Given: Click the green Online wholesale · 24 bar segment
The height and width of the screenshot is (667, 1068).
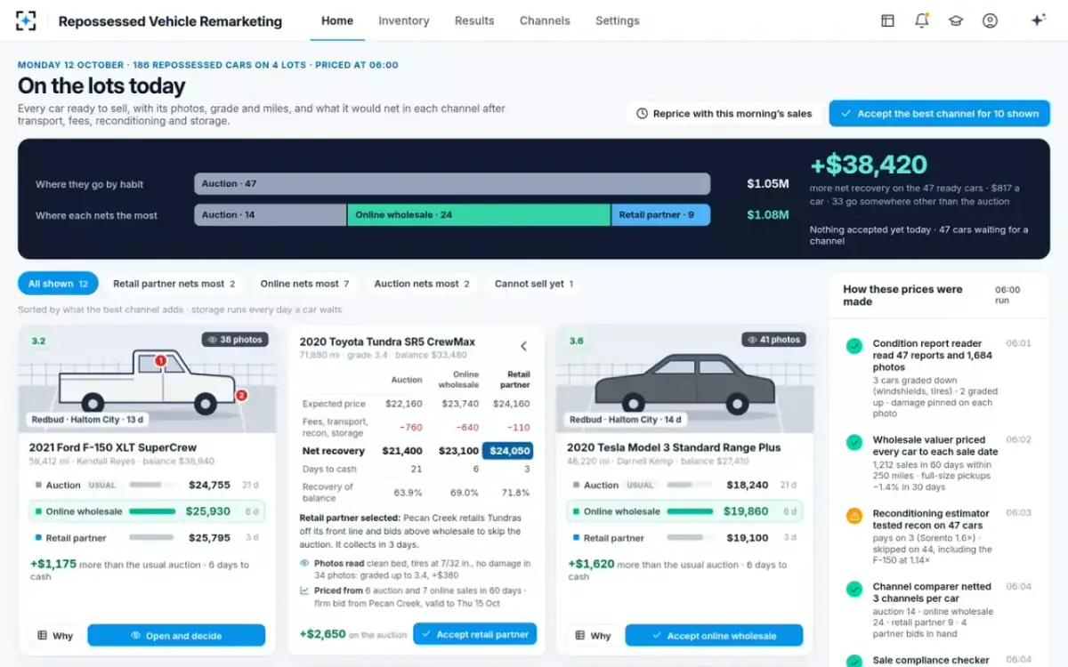Looking at the screenshot, I should pos(479,214).
